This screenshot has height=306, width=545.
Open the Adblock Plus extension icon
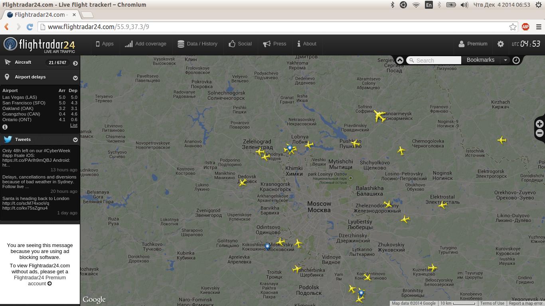point(526,27)
